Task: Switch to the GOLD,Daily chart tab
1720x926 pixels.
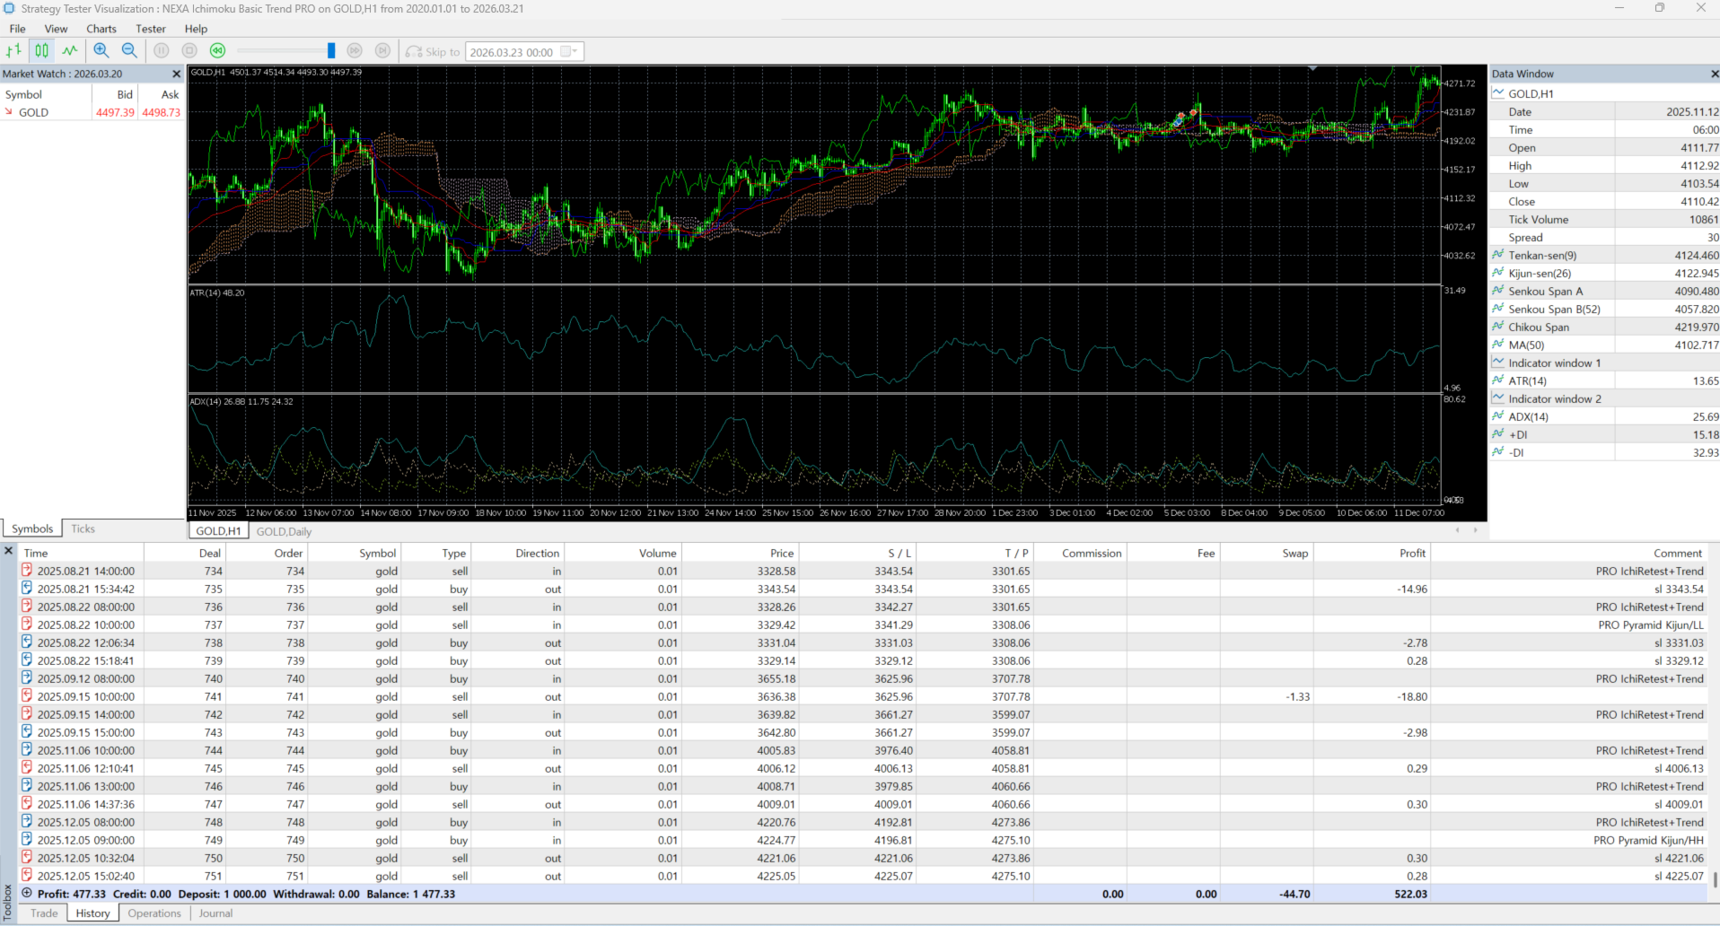Action: tap(284, 531)
